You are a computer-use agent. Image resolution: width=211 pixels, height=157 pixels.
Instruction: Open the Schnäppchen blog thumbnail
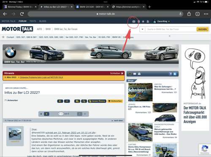[140, 92]
